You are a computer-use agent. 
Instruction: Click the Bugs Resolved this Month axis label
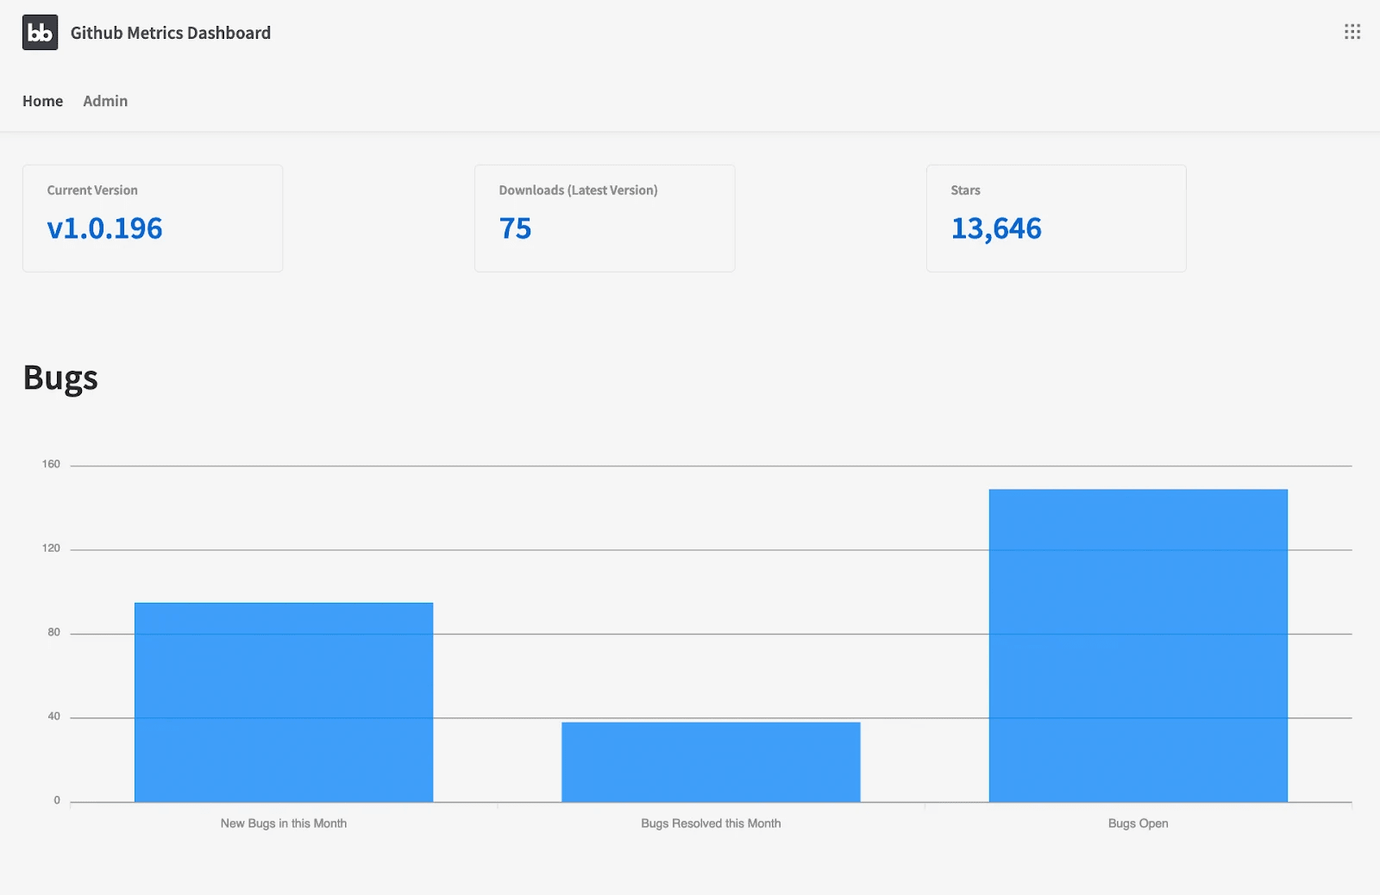coord(711,823)
